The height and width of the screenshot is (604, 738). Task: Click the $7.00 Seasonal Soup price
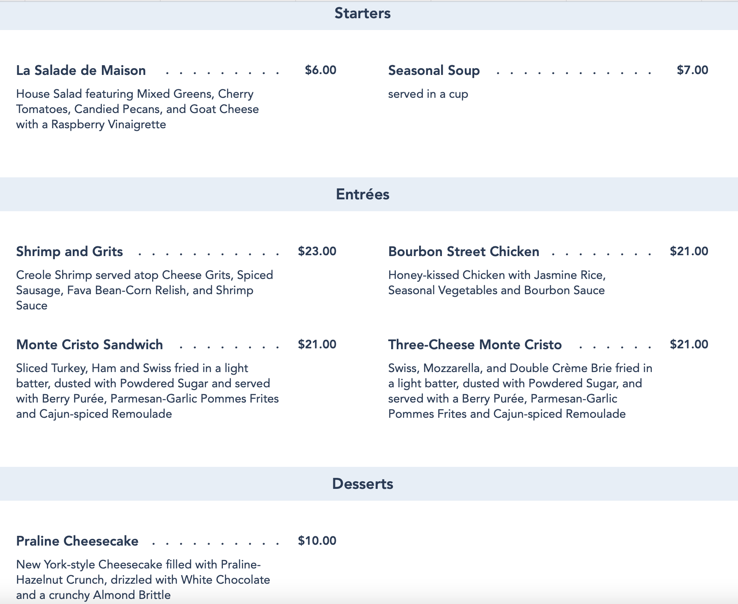click(692, 70)
